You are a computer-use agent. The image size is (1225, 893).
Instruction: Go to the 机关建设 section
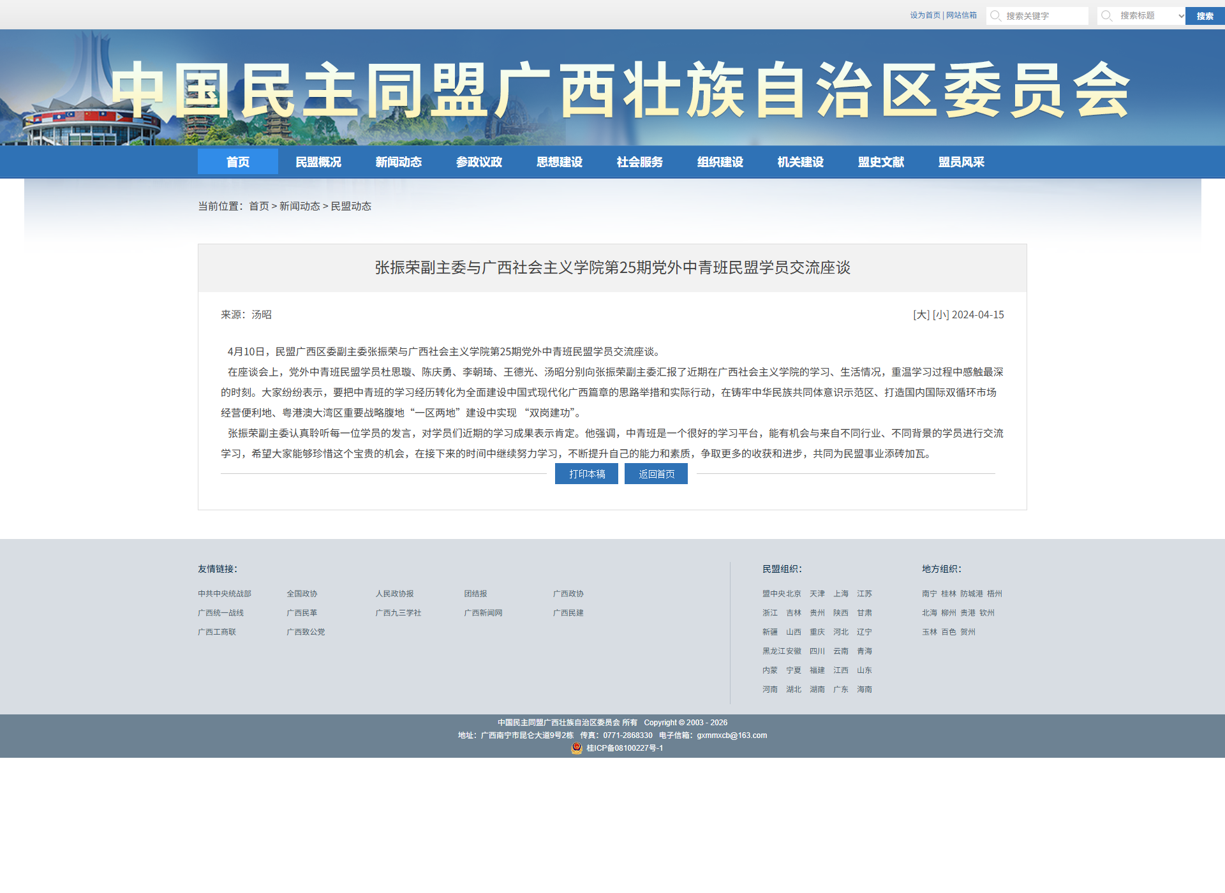(801, 162)
